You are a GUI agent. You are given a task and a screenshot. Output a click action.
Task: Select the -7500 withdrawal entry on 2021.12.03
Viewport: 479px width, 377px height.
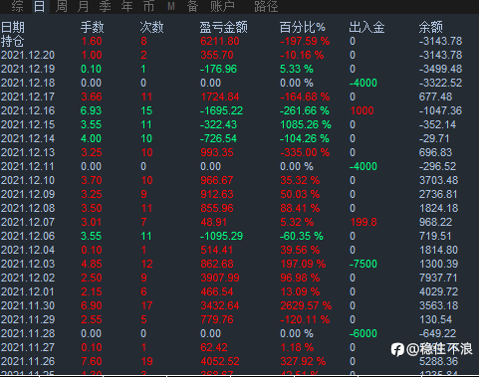(363, 264)
